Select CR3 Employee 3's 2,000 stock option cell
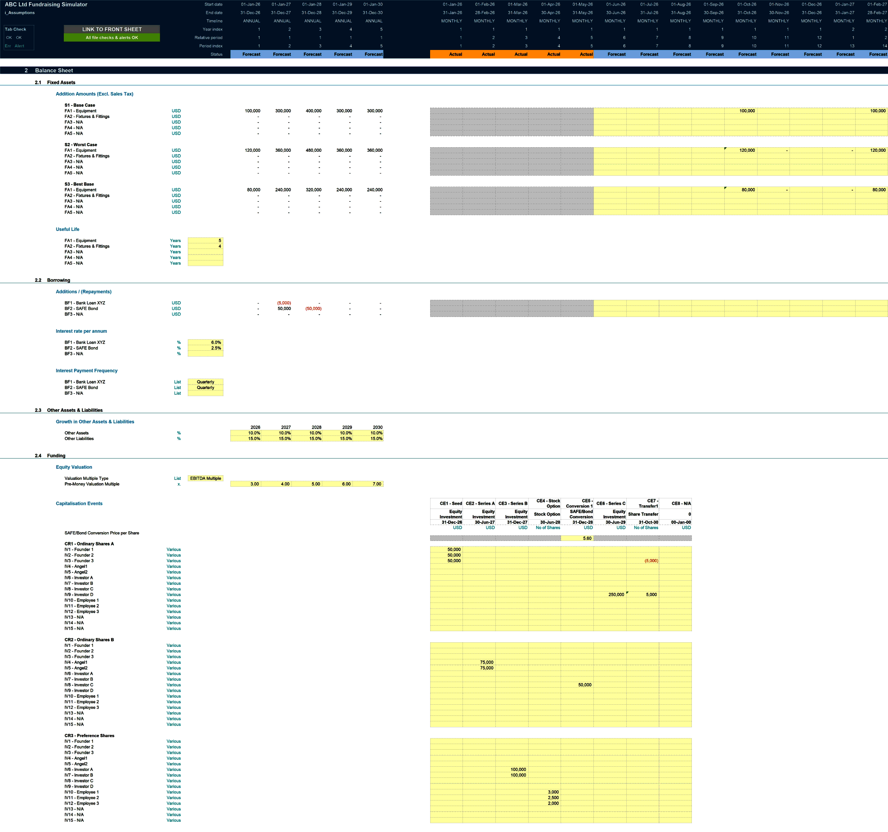 click(x=544, y=803)
